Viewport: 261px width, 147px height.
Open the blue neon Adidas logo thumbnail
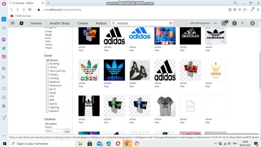tap(114, 70)
